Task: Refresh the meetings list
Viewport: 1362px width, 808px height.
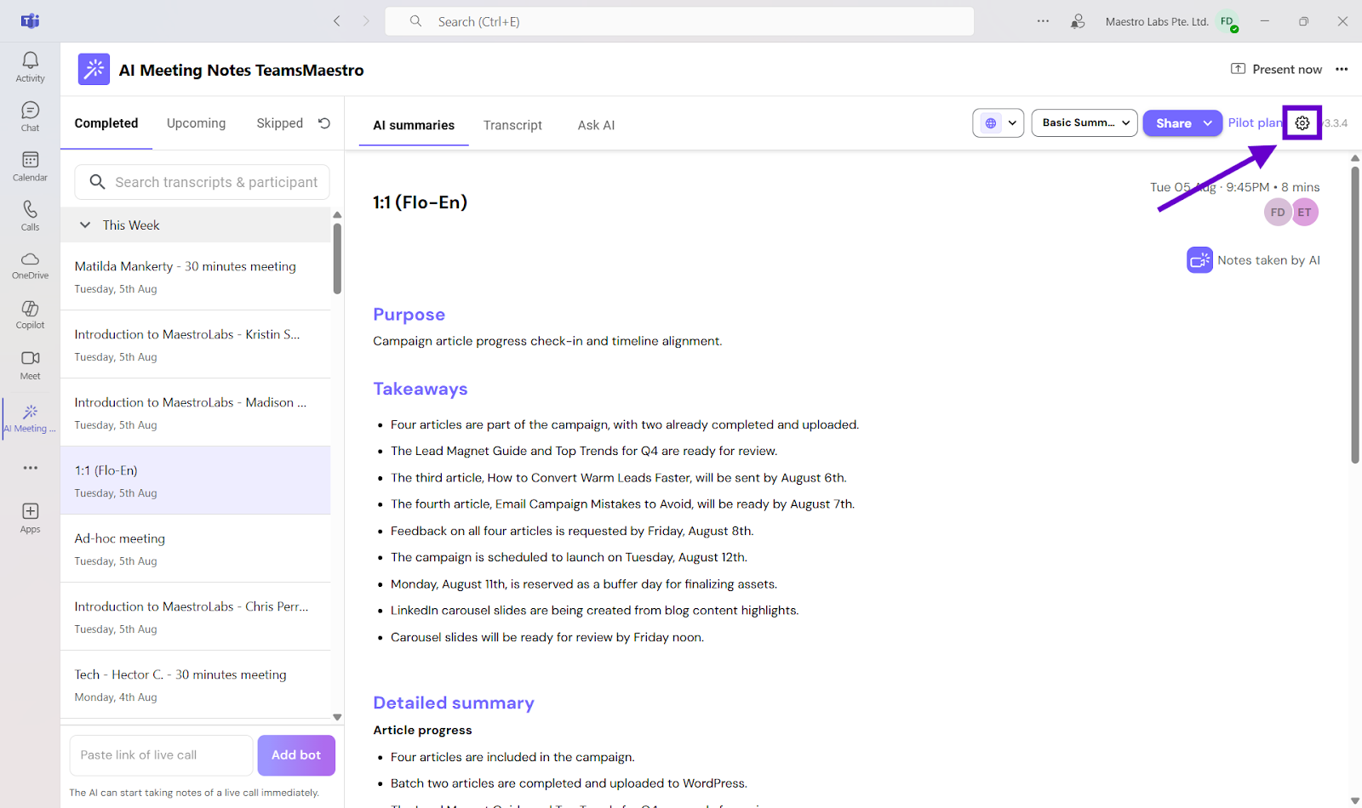Action: click(324, 123)
